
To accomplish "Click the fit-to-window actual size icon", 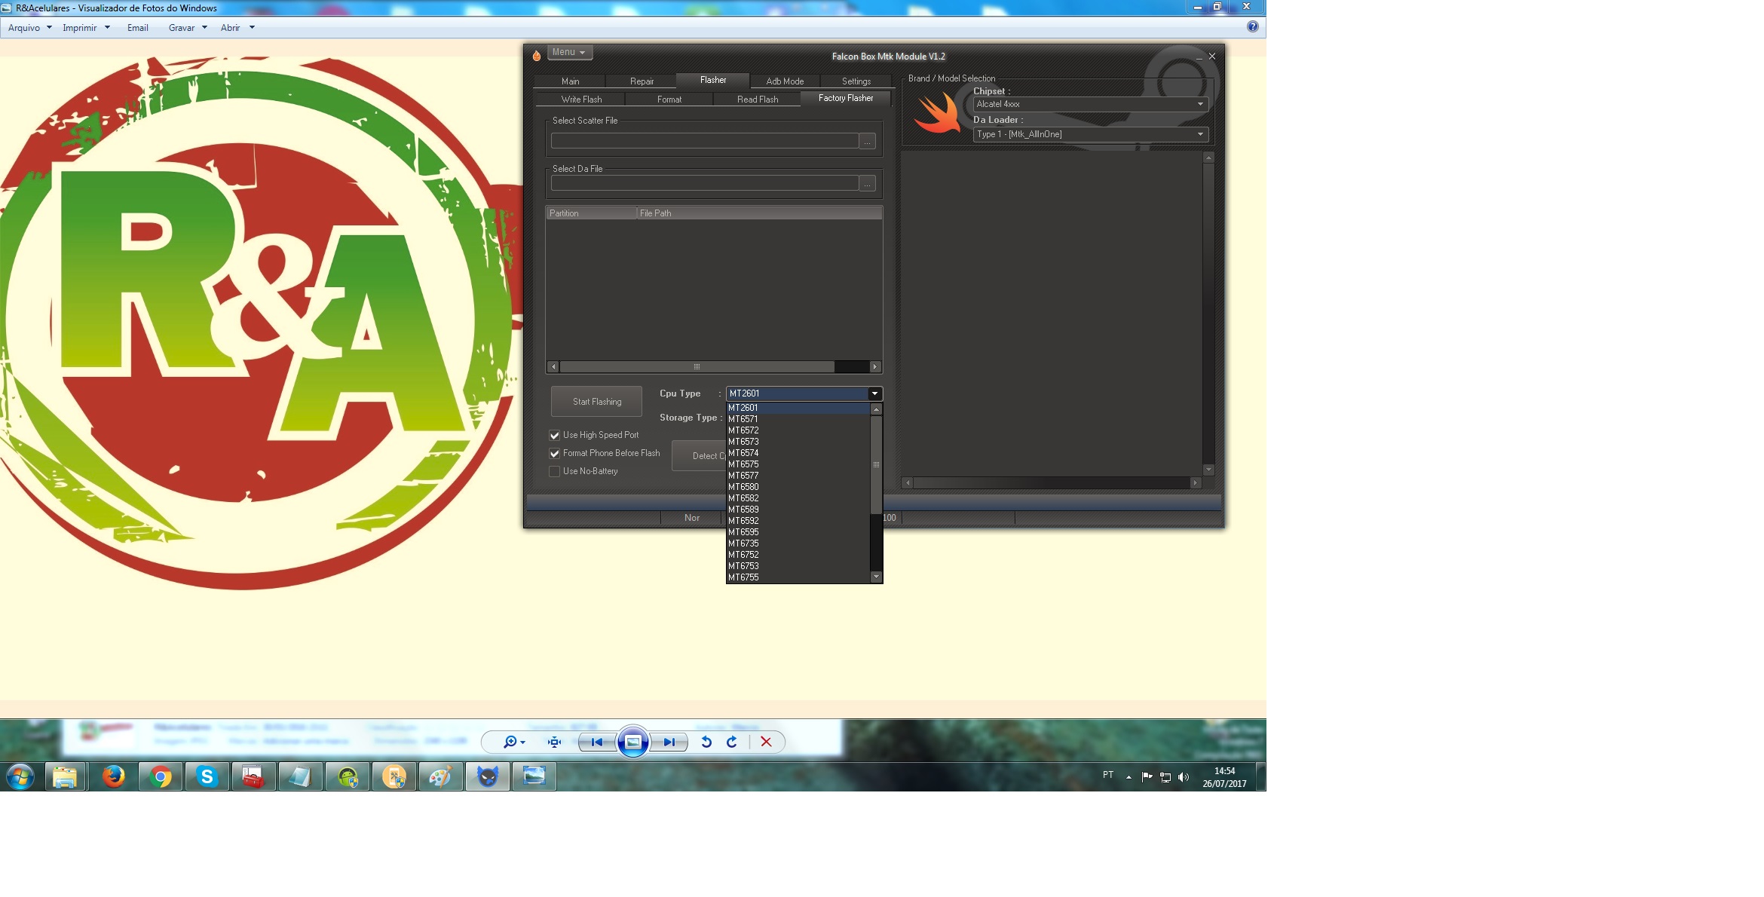I will (555, 742).
